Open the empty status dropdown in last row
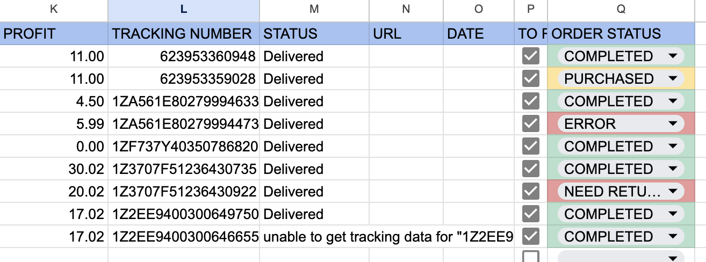706x262 pixels. click(x=672, y=257)
